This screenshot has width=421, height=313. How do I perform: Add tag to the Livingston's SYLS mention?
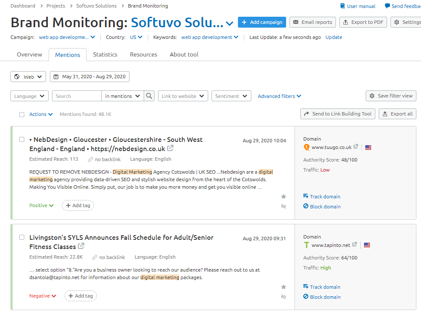[x=80, y=296]
